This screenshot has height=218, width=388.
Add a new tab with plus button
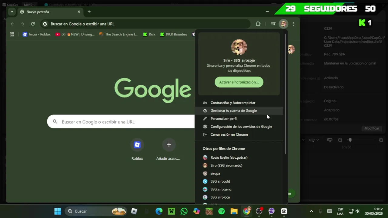(89, 12)
